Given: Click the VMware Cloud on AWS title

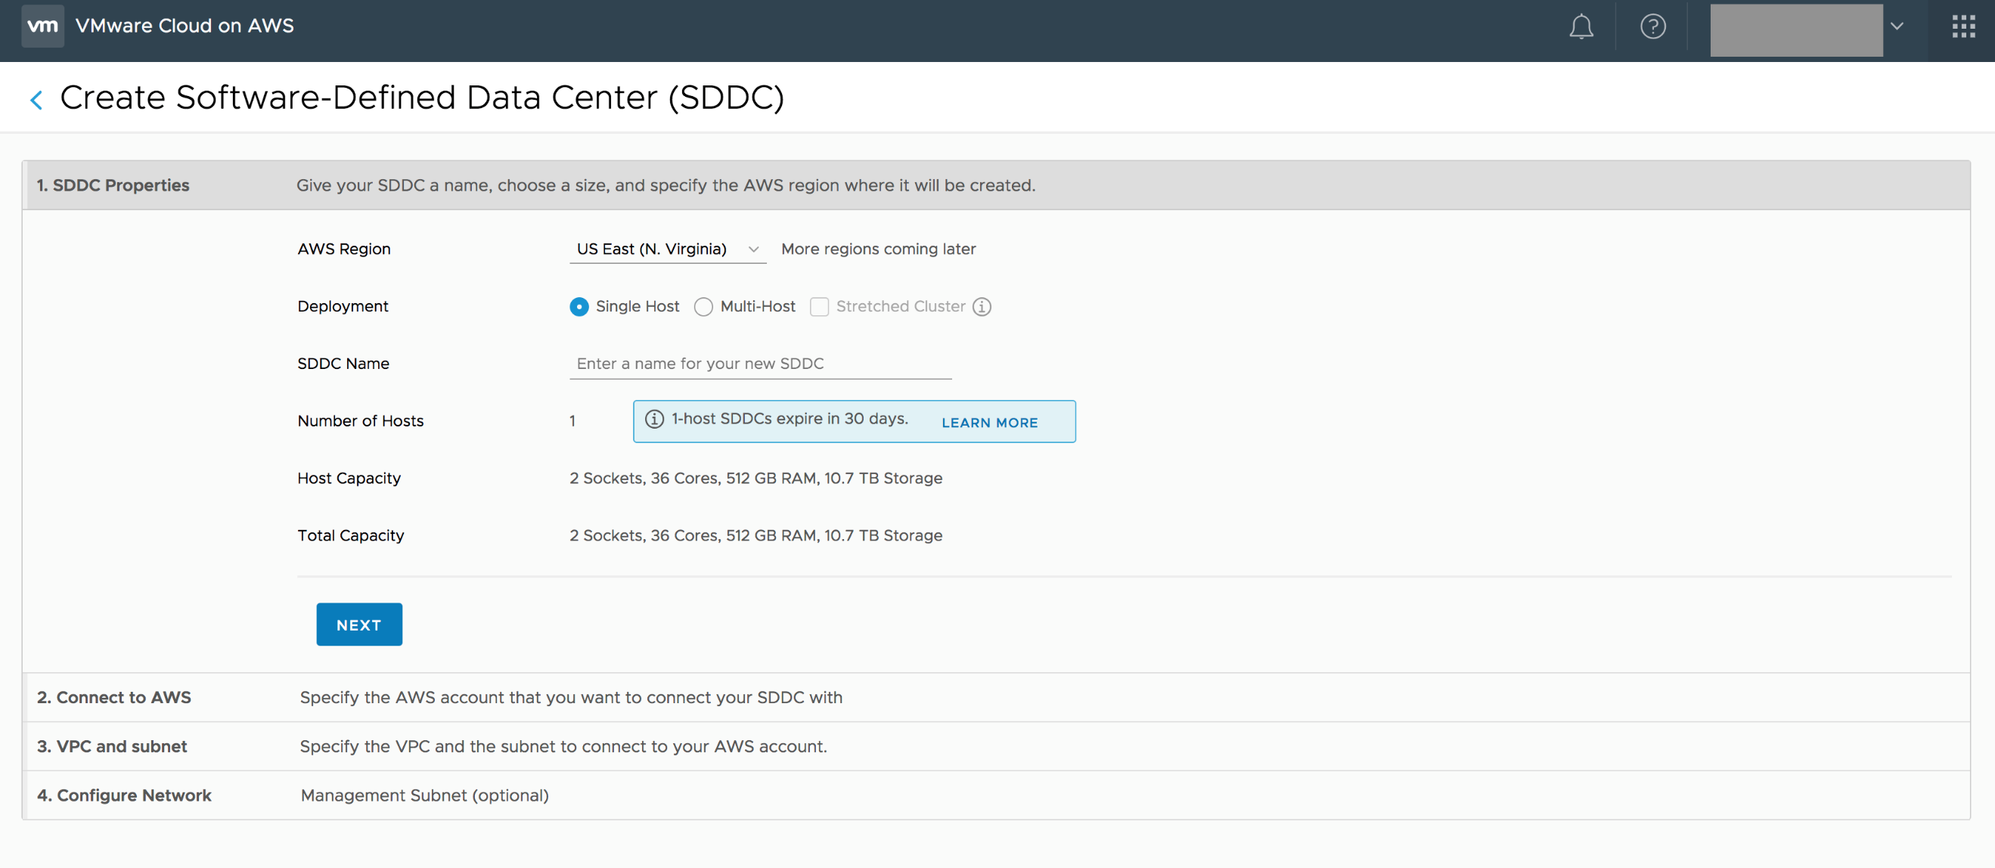Looking at the screenshot, I should coord(185,26).
